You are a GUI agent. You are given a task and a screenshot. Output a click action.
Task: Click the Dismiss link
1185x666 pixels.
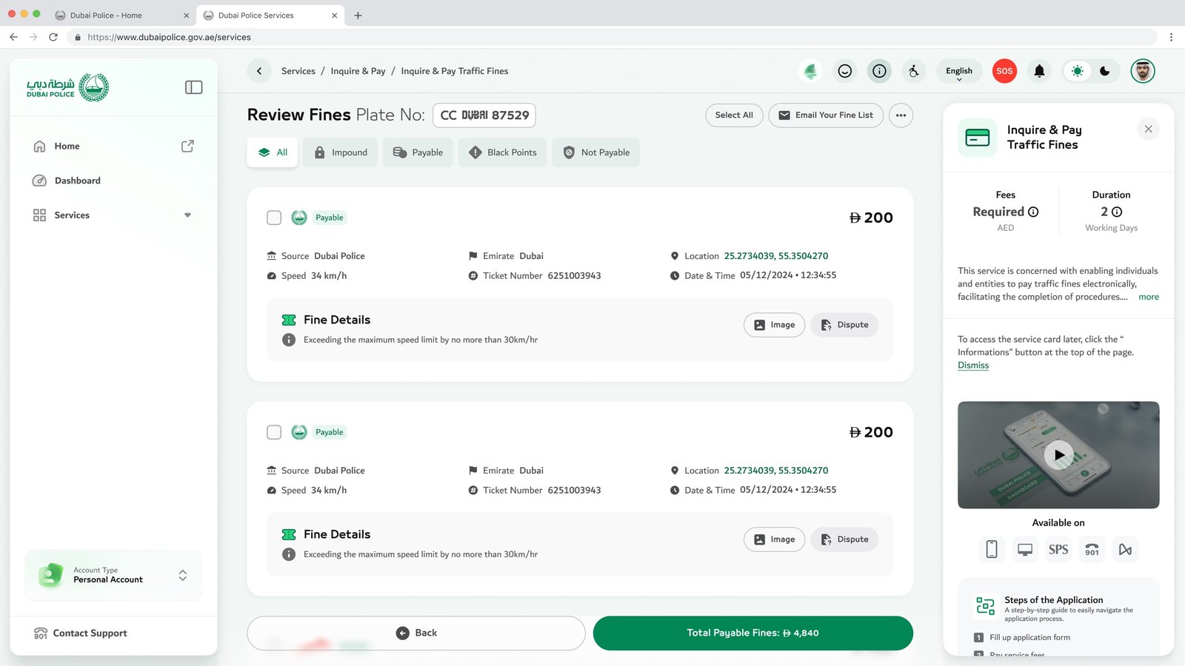point(973,366)
